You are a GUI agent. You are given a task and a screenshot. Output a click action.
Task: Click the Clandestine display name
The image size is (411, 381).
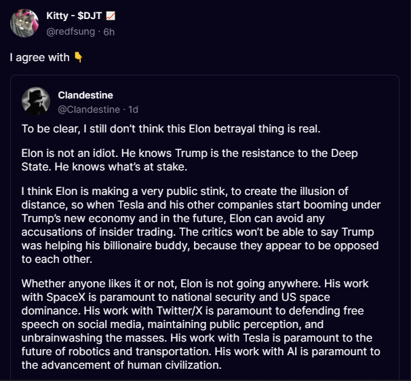85,95
